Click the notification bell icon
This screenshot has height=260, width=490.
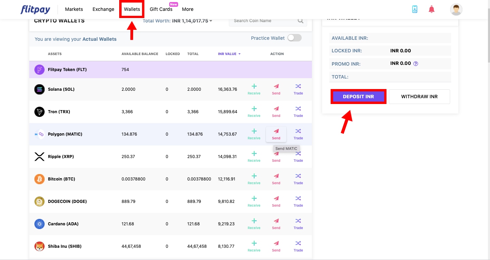coord(431,9)
